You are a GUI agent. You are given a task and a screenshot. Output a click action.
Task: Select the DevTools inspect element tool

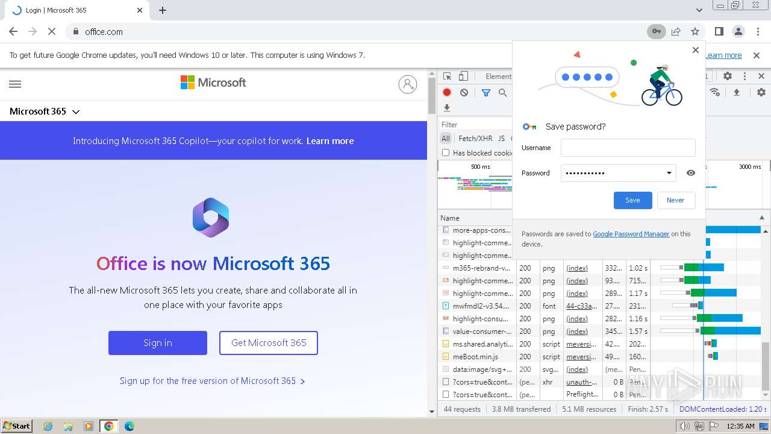pos(448,76)
